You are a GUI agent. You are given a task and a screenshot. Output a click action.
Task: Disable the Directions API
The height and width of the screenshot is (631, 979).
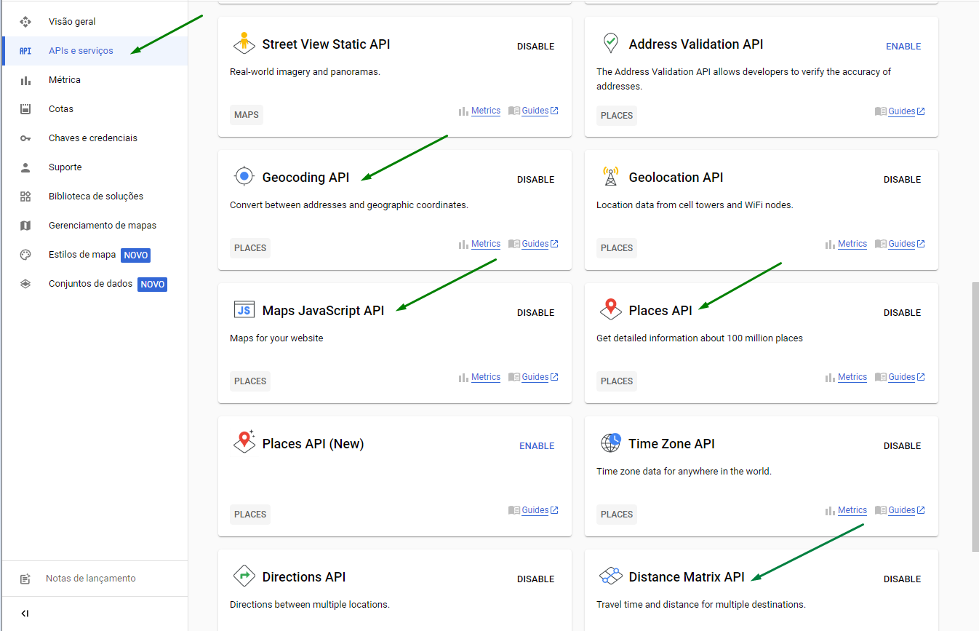[x=536, y=579]
